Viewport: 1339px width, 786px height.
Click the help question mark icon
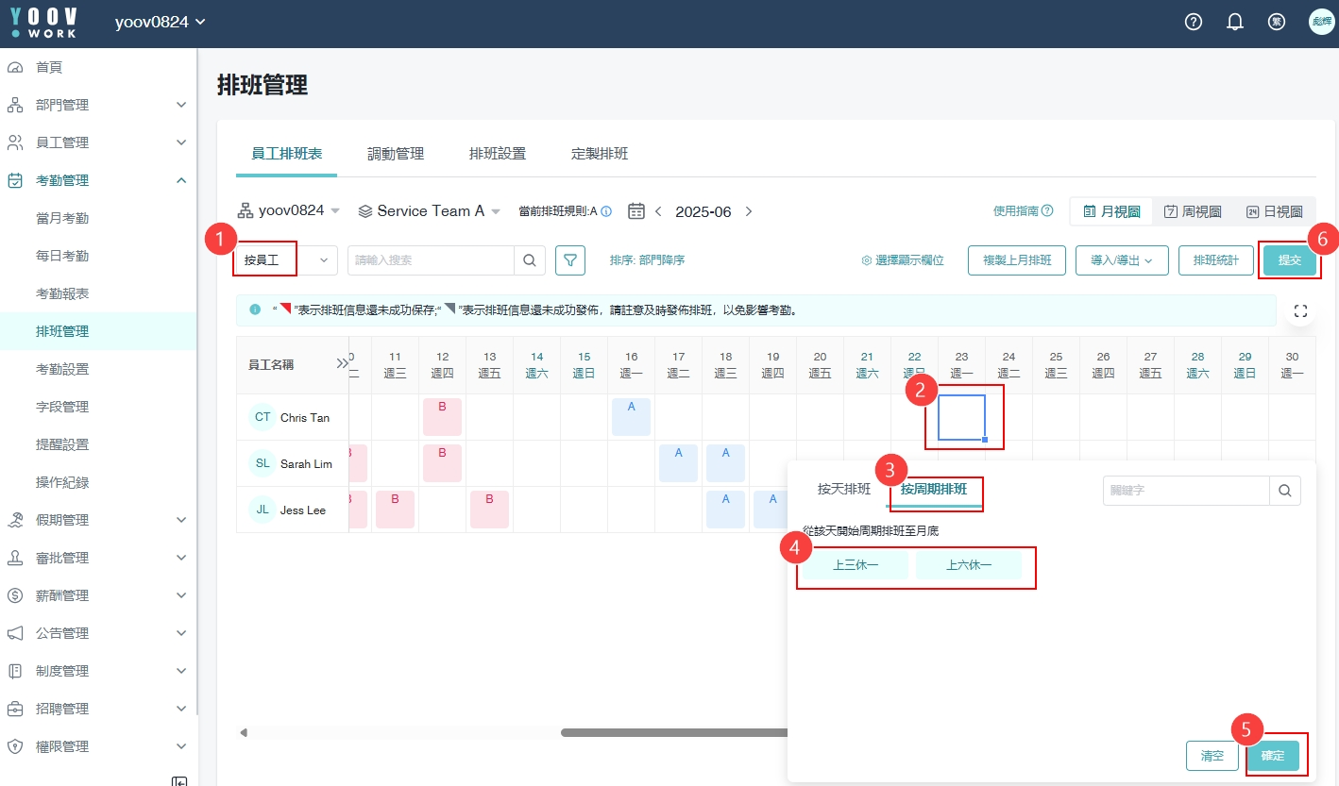(1194, 23)
